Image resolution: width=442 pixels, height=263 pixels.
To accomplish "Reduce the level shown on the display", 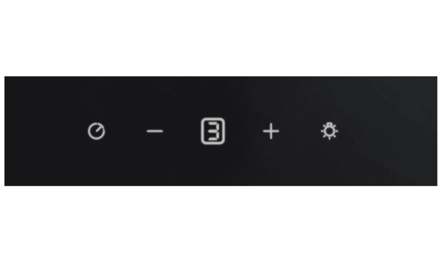I will (x=155, y=131).
